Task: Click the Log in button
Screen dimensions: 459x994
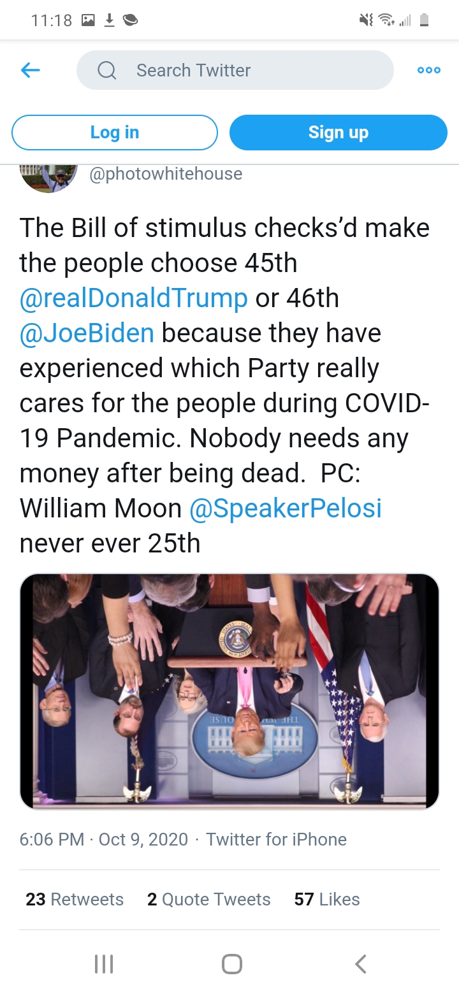Action: (115, 133)
